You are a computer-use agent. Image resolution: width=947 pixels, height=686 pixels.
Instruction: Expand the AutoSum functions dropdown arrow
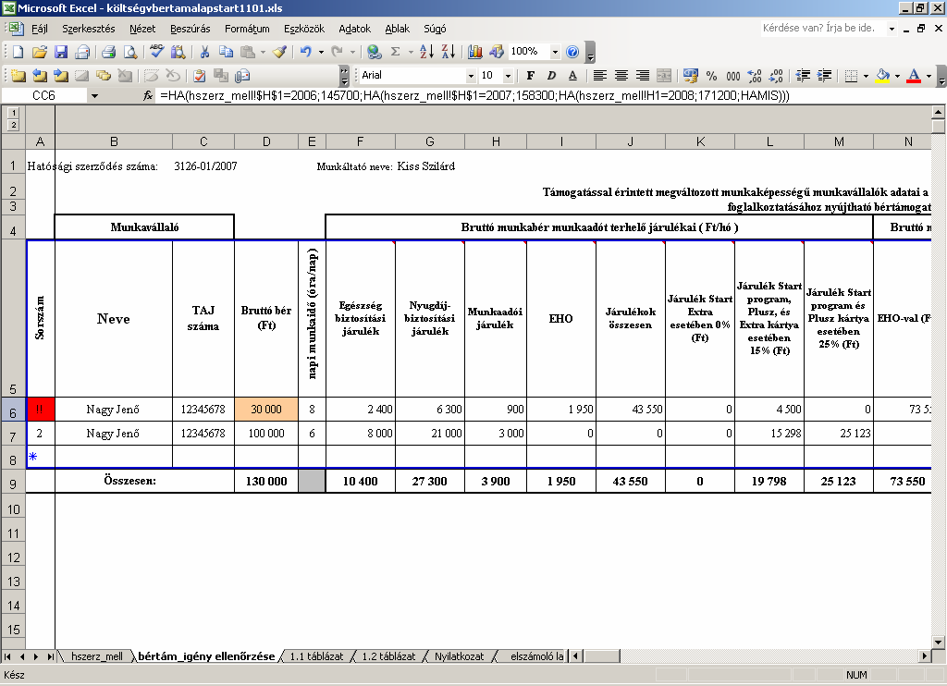click(x=411, y=52)
